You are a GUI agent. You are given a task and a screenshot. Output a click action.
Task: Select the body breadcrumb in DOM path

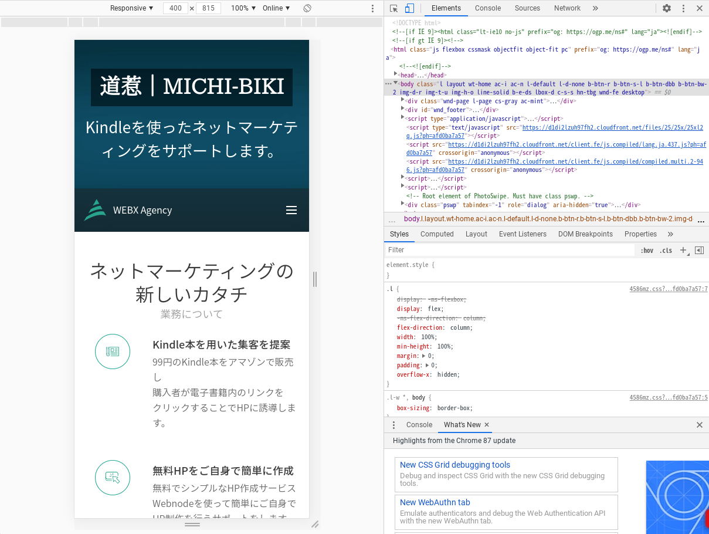coord(548,219)
